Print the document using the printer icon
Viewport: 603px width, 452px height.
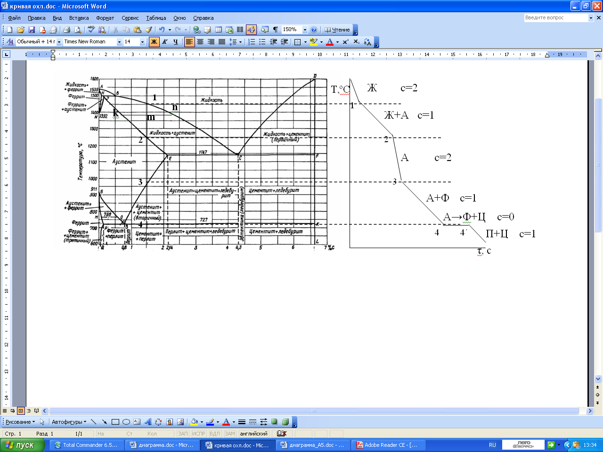click(66, 30)
